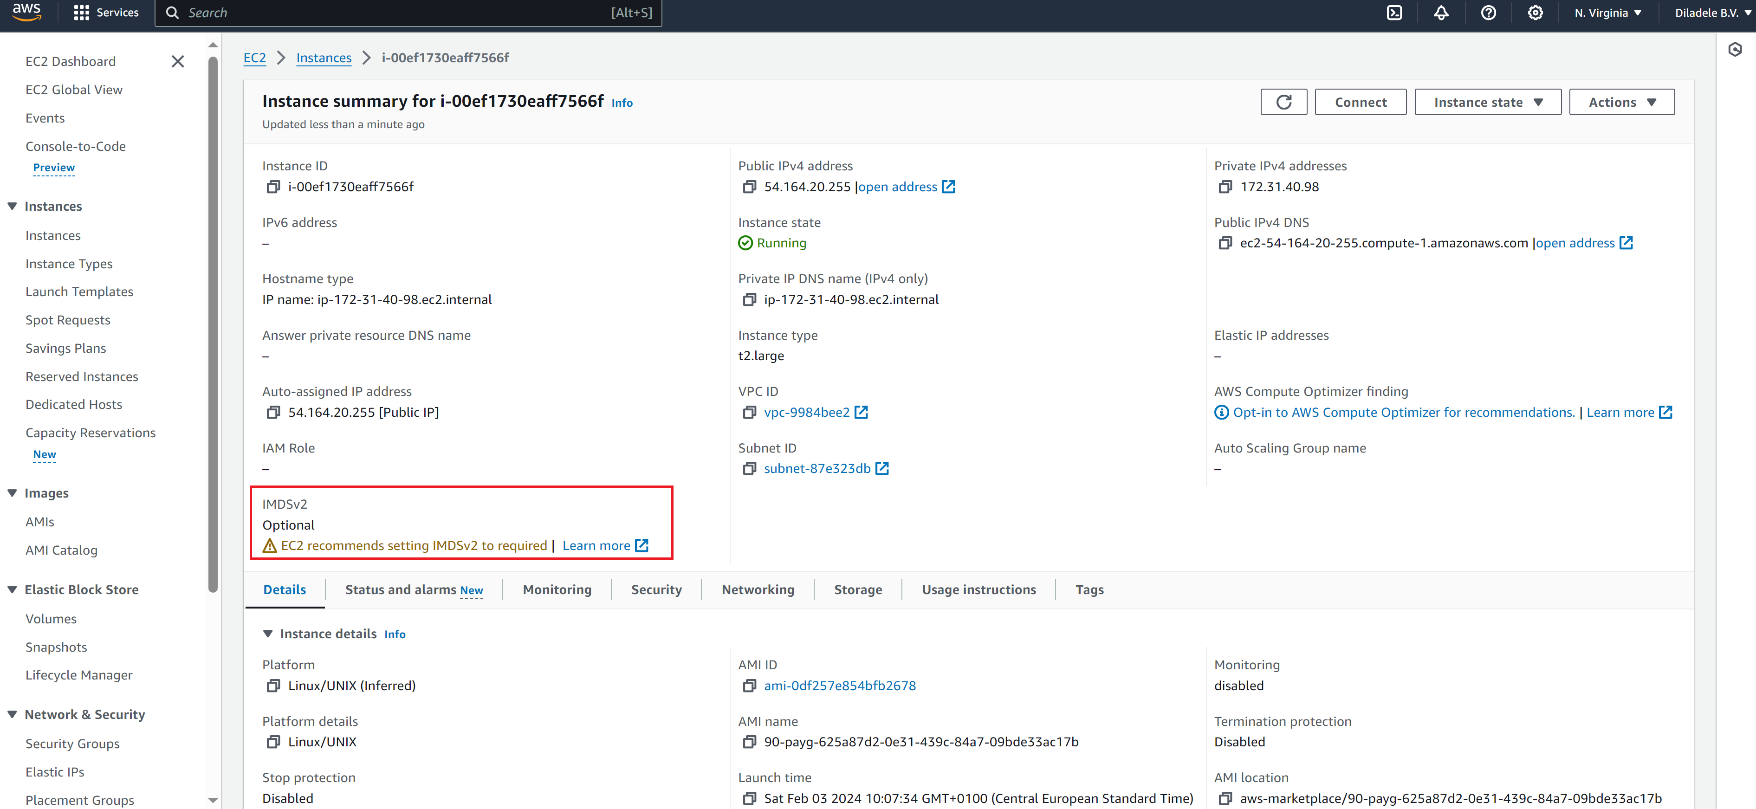Click the Connect button

[1360, 102]
